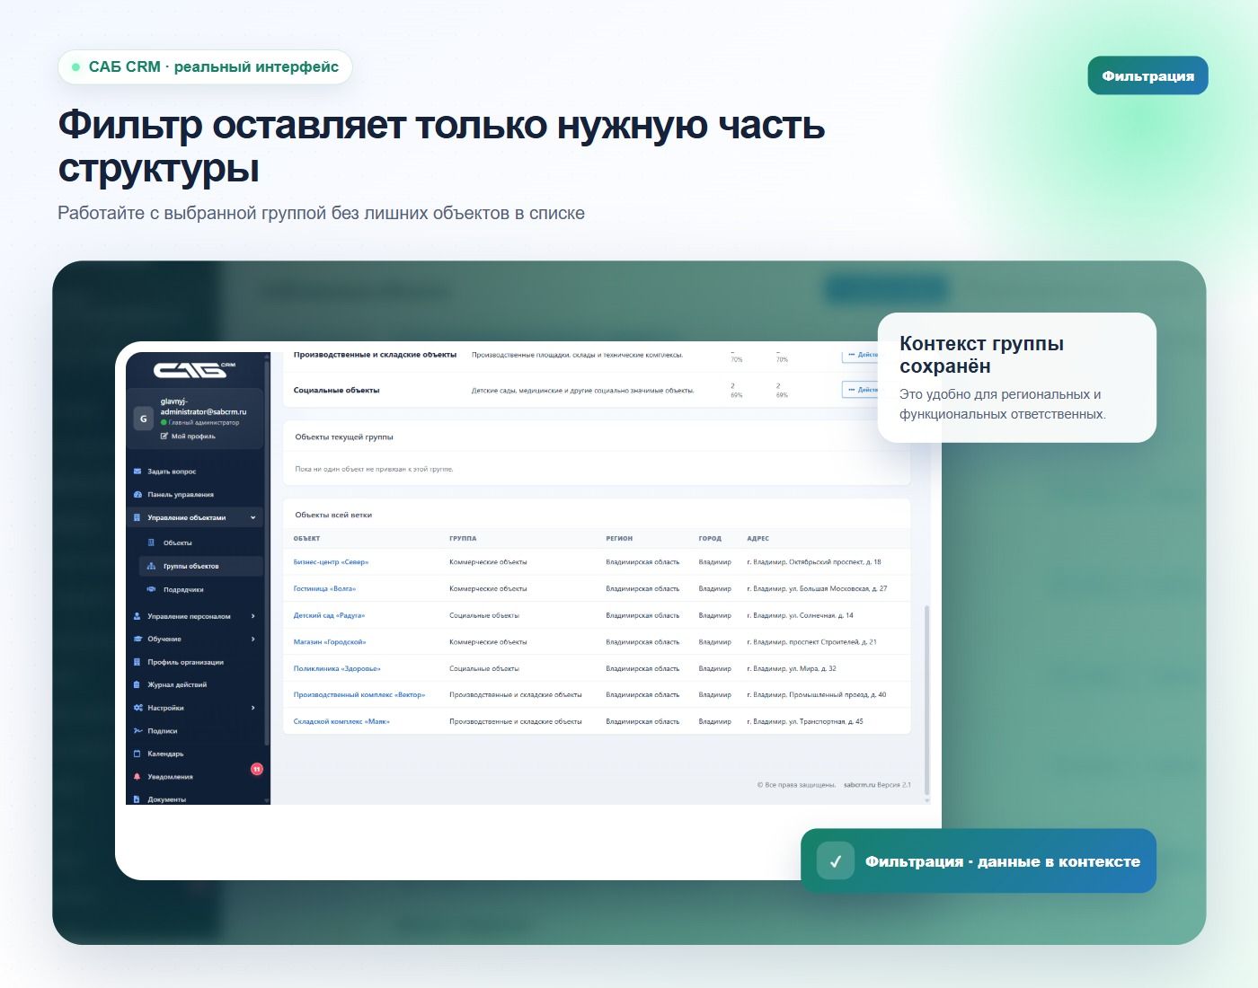Image resolution: width=1258 pixels, height=988 pixels.
Task: Click the РЕГИОН column header
Action: [619, 539]
